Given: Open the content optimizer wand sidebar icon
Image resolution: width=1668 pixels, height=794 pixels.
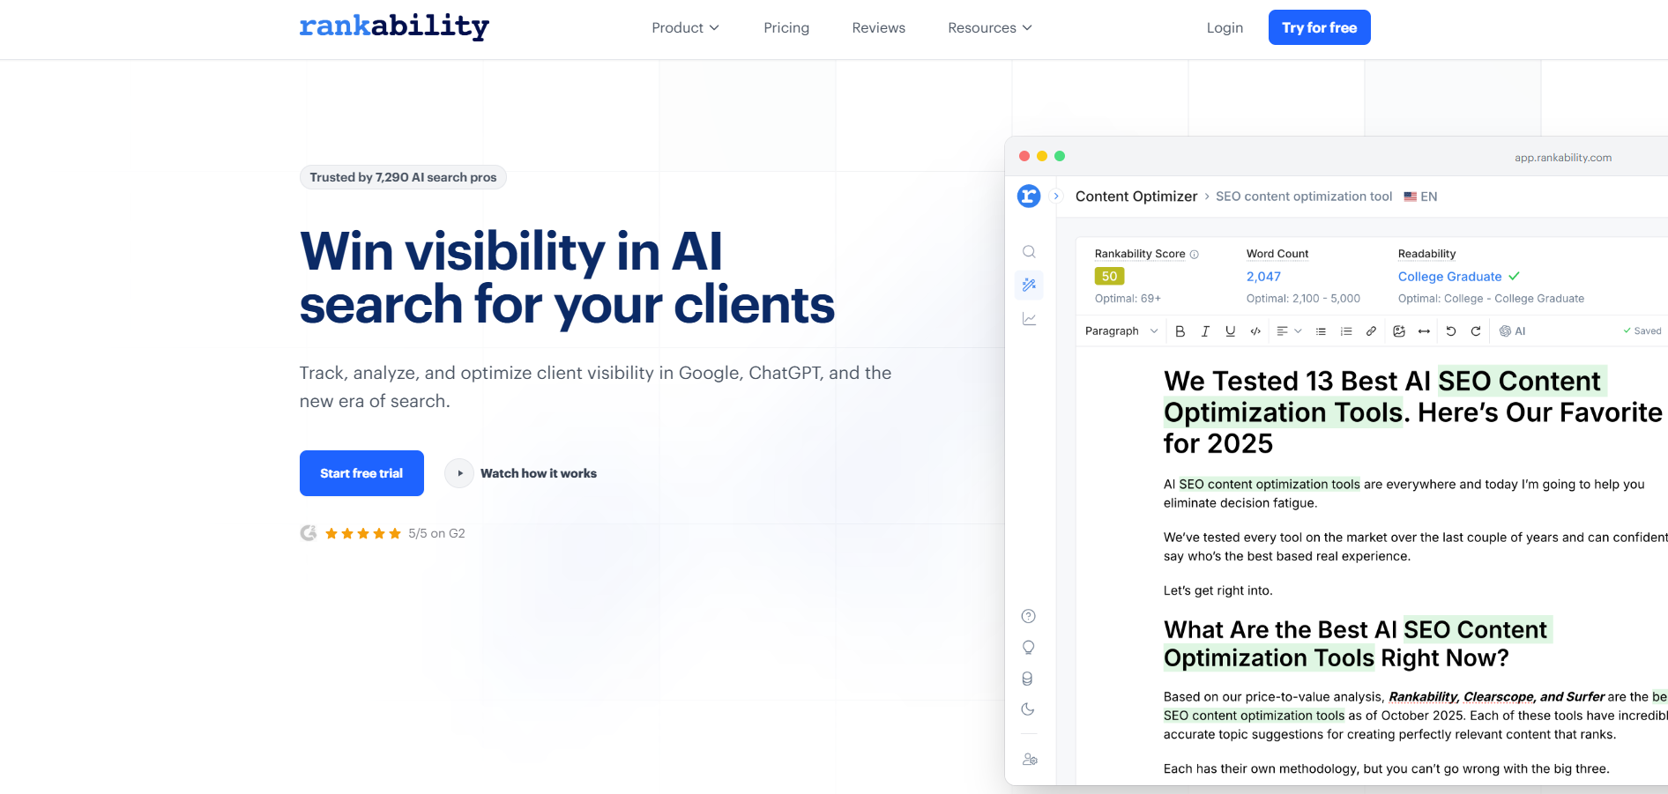Looking at the screenshot, I should pyautogui.click(x=1029, y=285).
